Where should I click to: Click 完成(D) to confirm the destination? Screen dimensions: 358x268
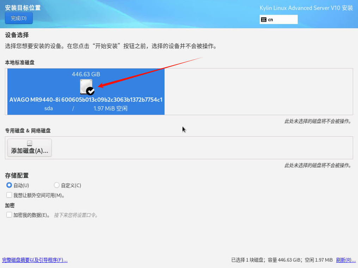(18, 18)
